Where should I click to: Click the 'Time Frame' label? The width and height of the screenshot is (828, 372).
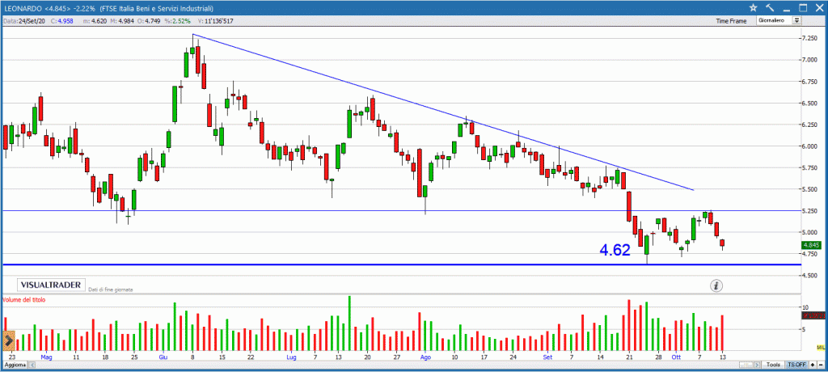click(731, 20)
